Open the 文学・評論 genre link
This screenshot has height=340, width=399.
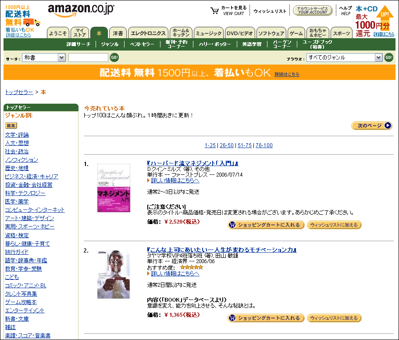(x=17, y=135)
